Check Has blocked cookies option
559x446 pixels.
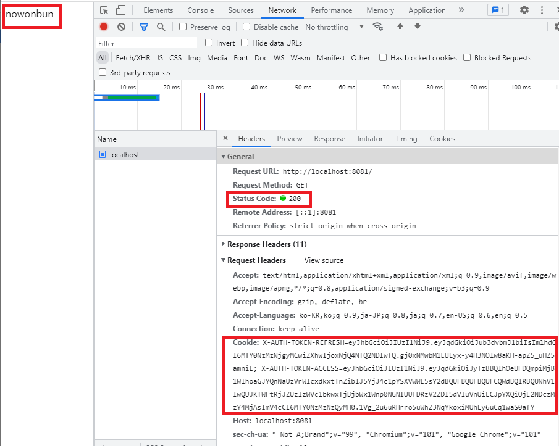(x=383, y=57)
